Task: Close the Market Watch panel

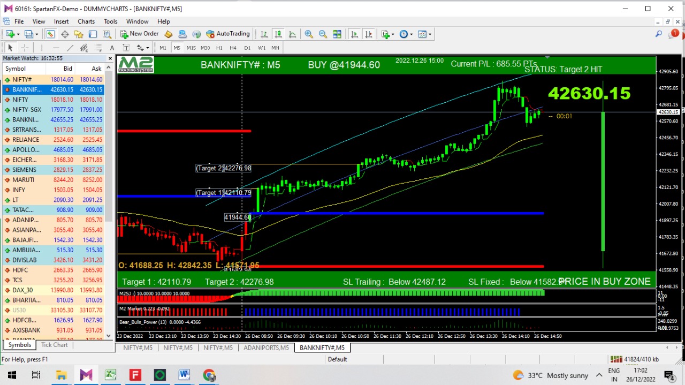Action: (x=111, y=58)
